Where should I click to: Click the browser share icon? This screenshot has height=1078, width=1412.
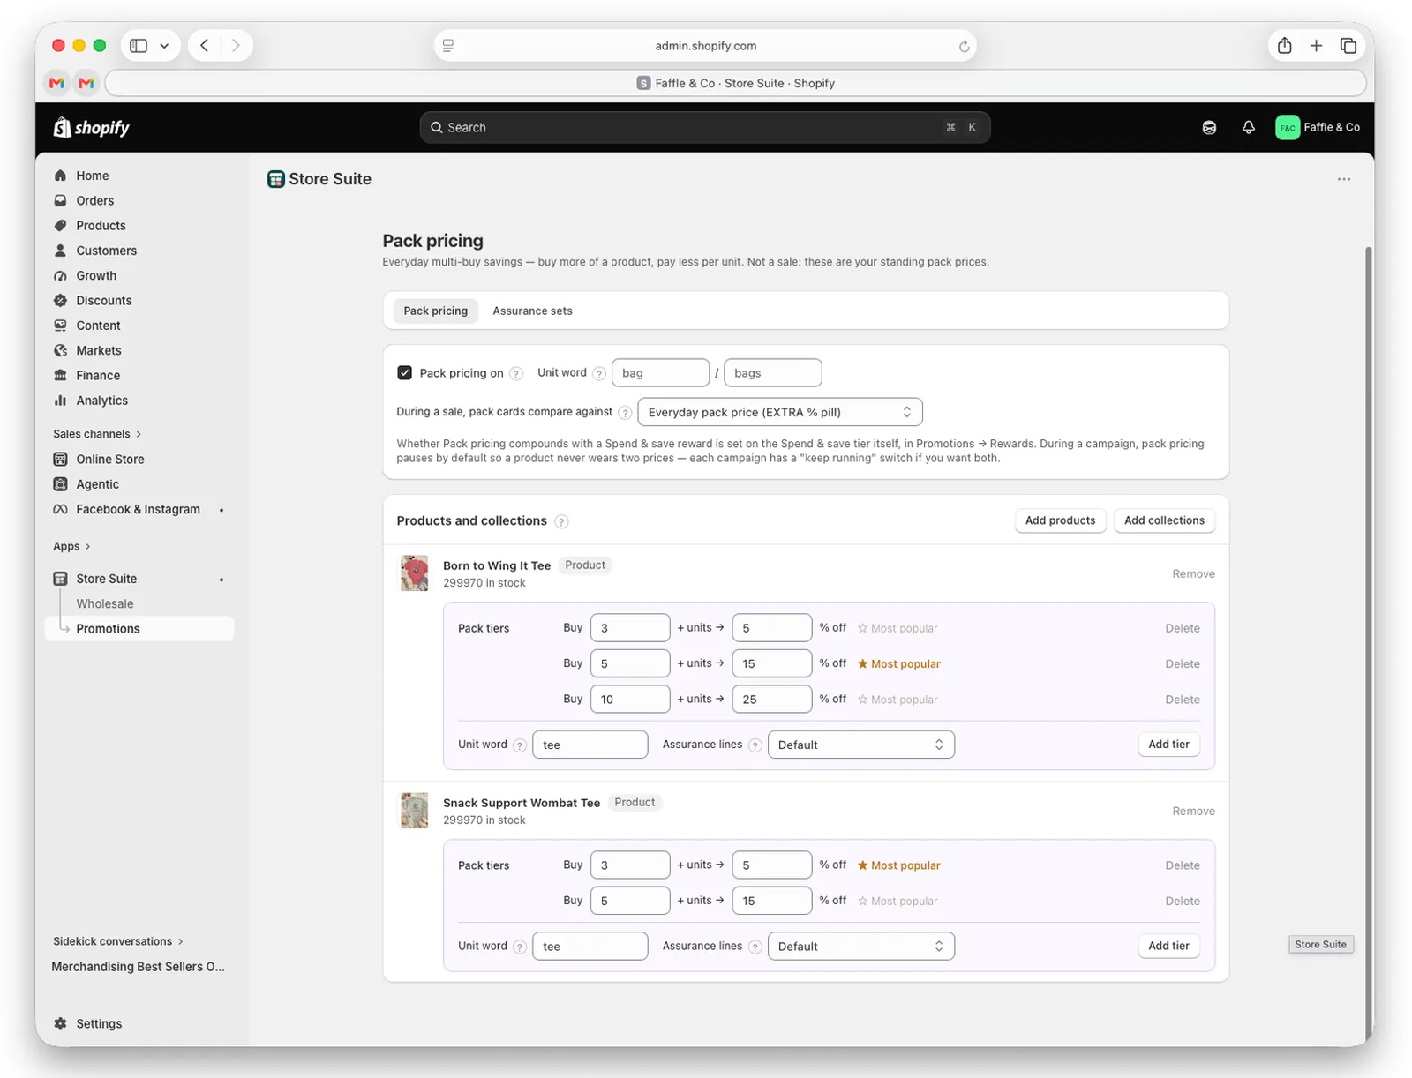click(1284, 46)
